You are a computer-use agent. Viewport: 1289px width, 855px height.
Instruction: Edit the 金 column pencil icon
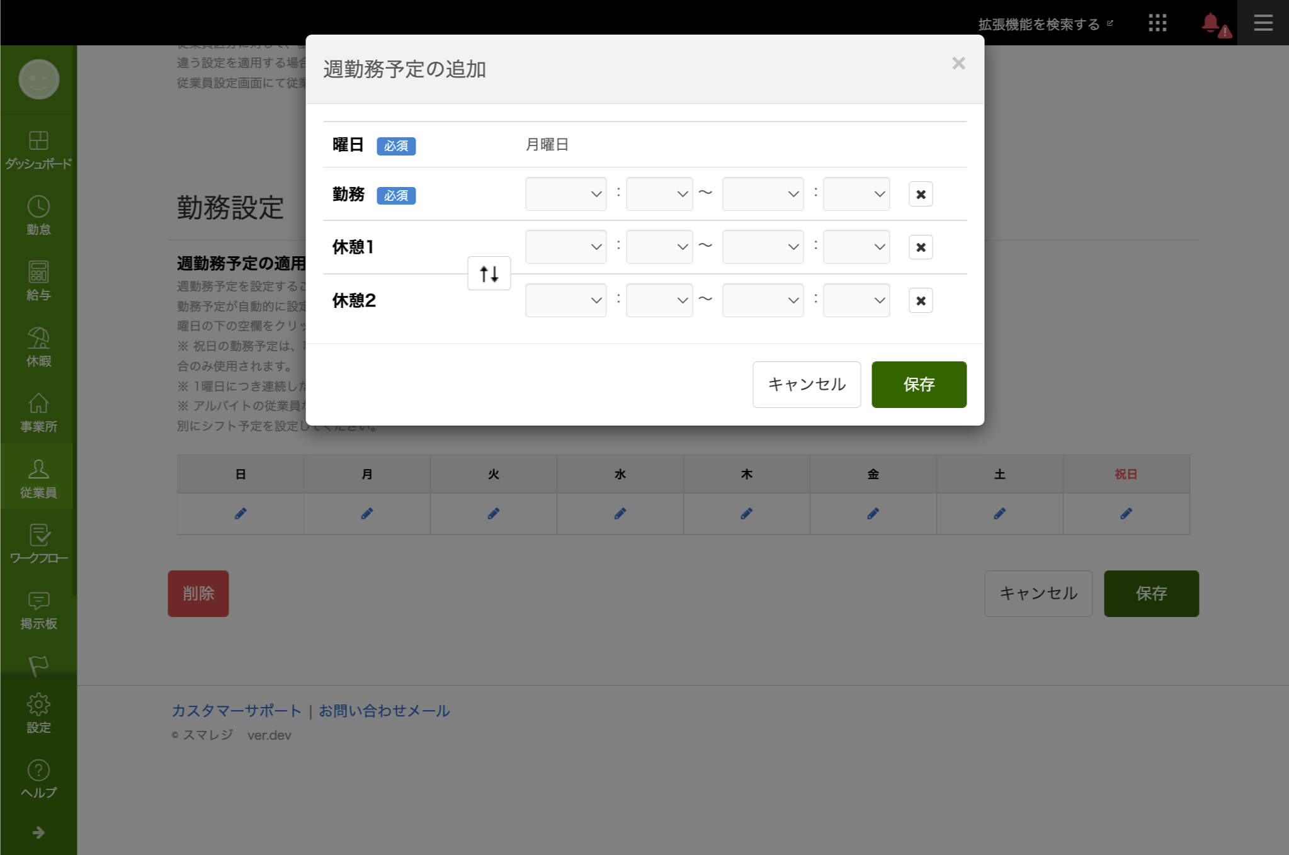[x=873, y=514]
